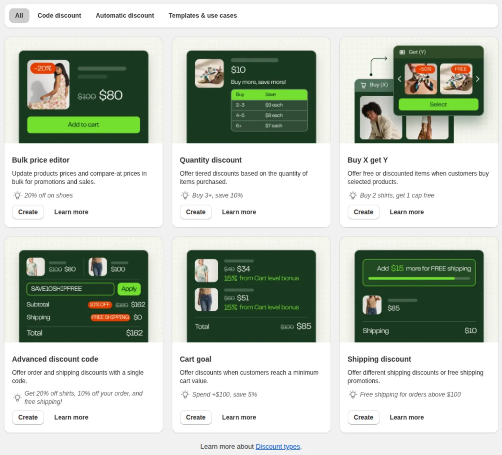Click the Cart goal preview image

tap(251, 290)
